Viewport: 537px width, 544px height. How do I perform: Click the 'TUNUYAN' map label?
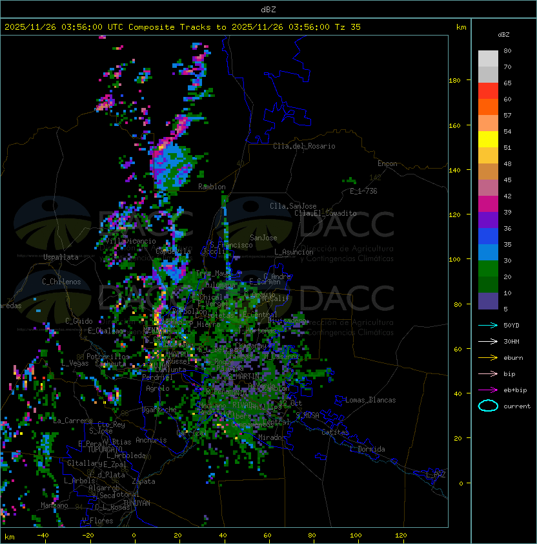tap(137, 503)
